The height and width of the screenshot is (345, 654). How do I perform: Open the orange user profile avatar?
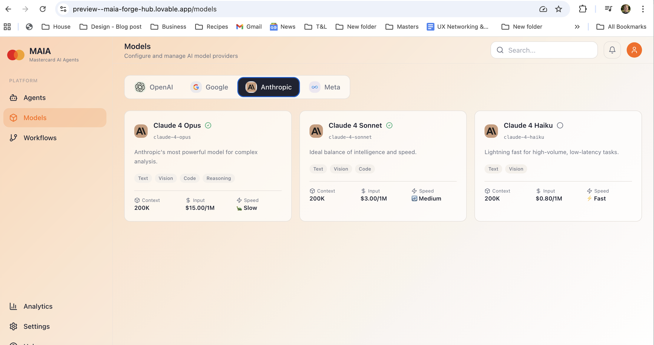coord(634,50)
